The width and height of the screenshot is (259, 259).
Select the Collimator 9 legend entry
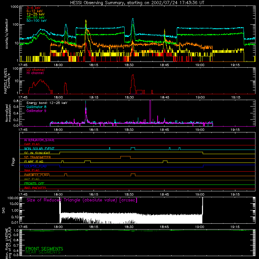click(x=36, y=111)
